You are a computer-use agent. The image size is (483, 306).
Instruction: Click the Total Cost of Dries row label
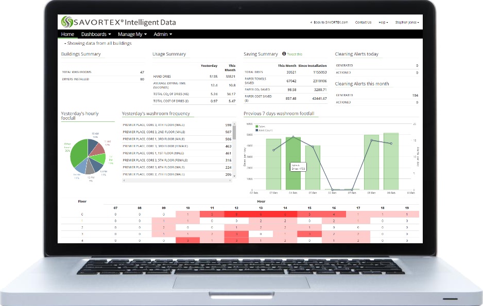171,101
